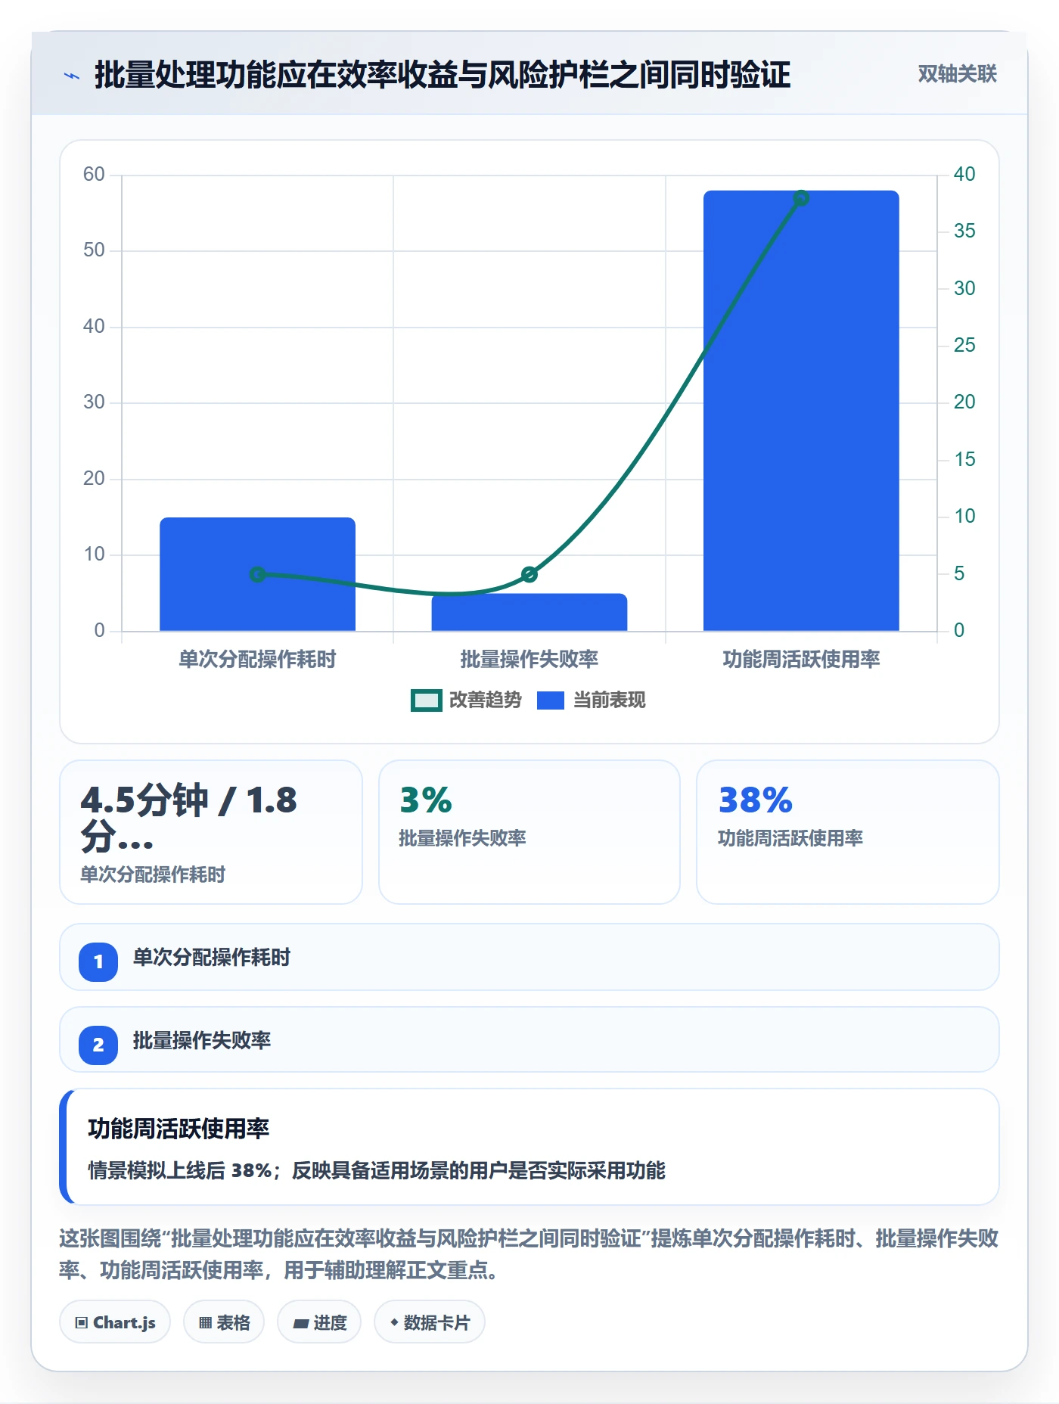The width and height of the screenshot is (1059, 1404).
Task: Click the lightning icon beside the title
Action: pyautogui.click(x=72, y=76)
